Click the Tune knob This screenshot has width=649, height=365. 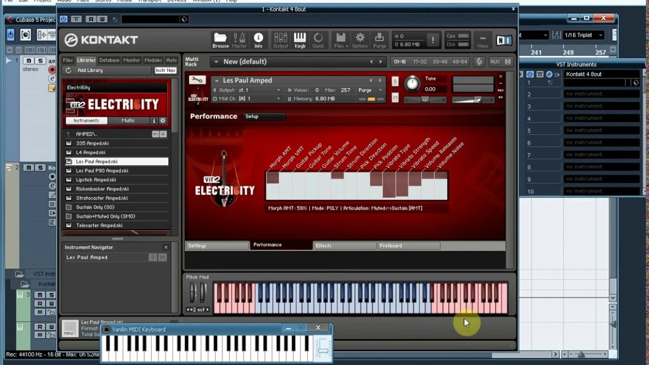[x=412, y=84]
